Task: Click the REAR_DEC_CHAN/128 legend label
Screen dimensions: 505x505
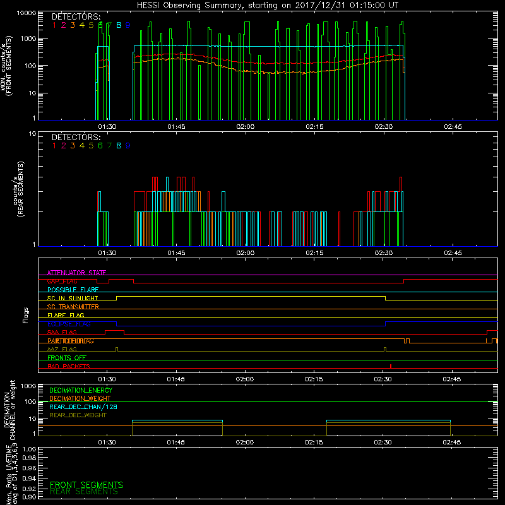Action: (83, 407)
